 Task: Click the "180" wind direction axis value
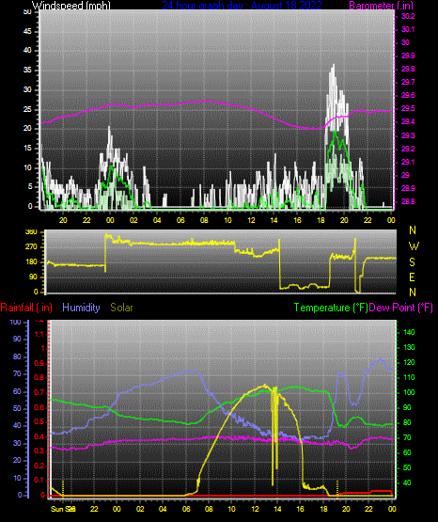tap(31, 262)
